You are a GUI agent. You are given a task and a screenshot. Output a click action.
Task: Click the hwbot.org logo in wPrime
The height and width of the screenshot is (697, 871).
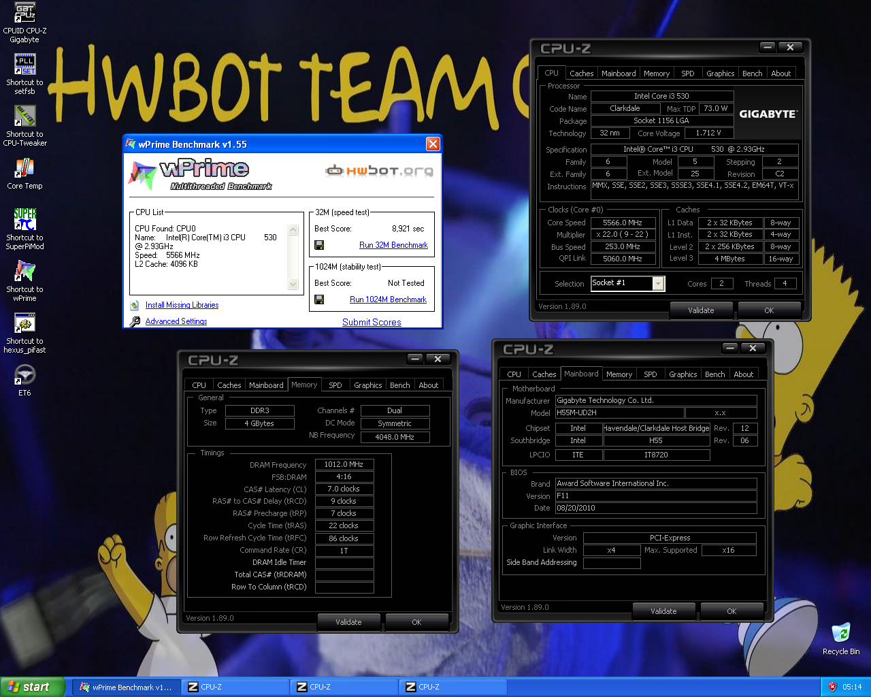(x=380, y=170)
